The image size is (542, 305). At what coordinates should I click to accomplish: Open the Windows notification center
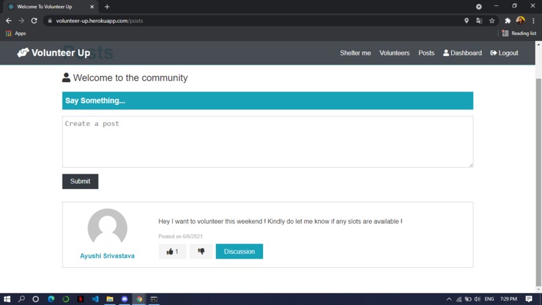click(529, 299)
